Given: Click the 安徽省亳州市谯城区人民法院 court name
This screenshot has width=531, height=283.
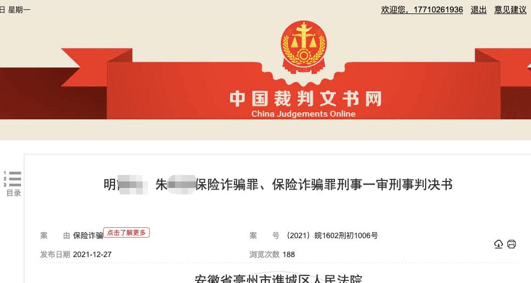Looking at the screenshot, I should point(278,279).
